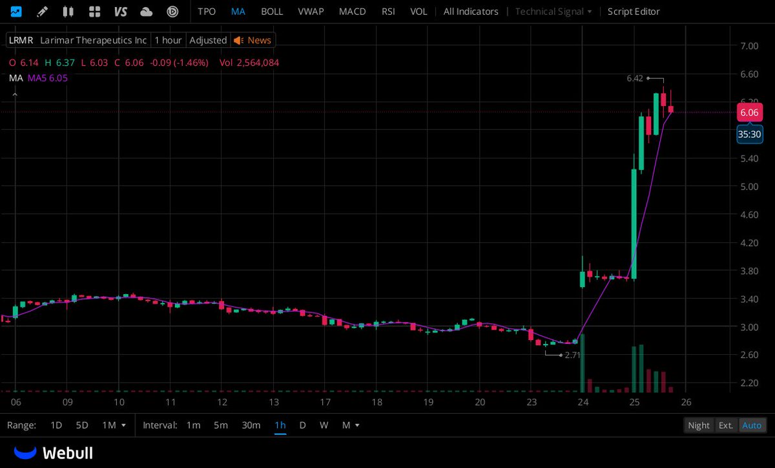The image size is (775, 468).
Task: Enable the BOLL indicator
Action: tap(272, 12)
